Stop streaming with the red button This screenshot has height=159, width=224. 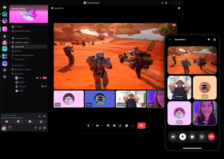[x=141, y=126]
